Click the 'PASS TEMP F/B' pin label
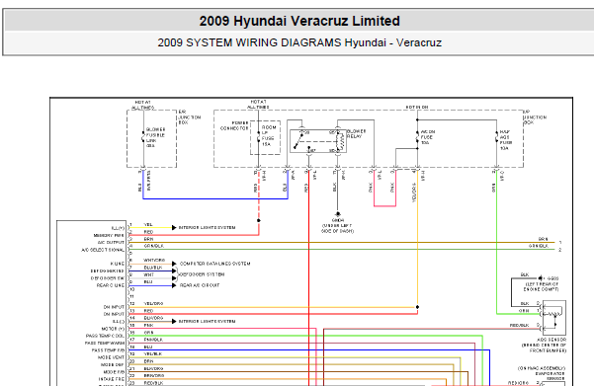 coord(108,350)
